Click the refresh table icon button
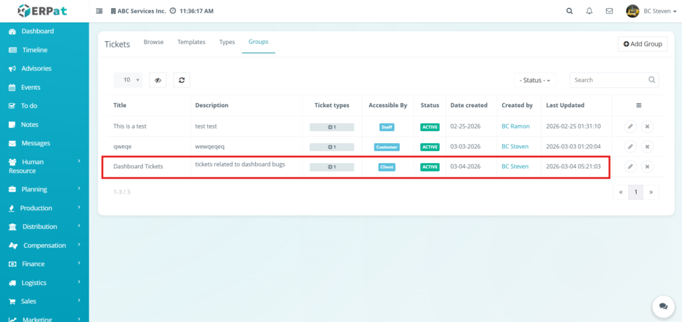Image resolution: width=682 pixels, height=322 pixels. 182,80
